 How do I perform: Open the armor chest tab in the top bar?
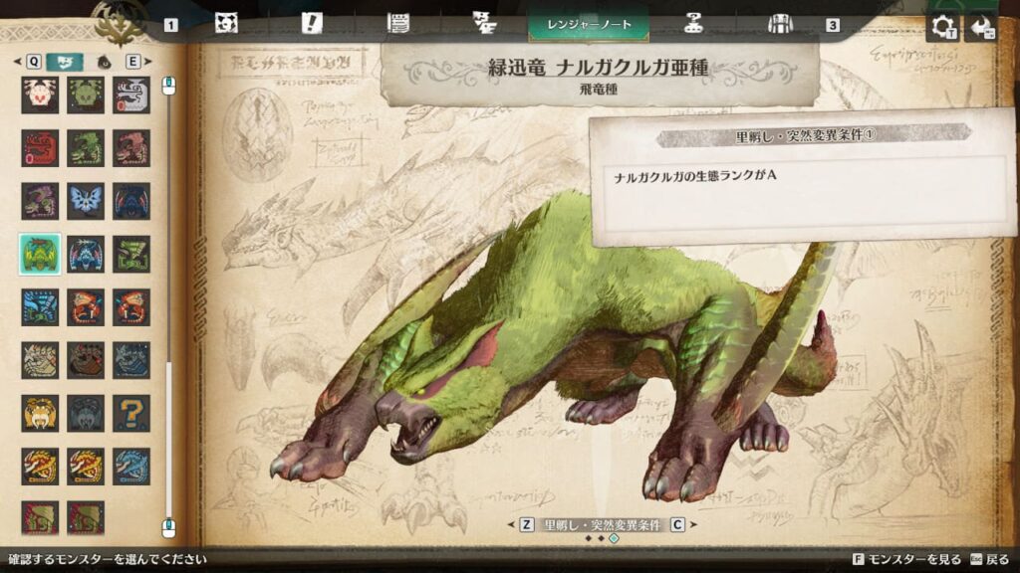tap(779, 24)
